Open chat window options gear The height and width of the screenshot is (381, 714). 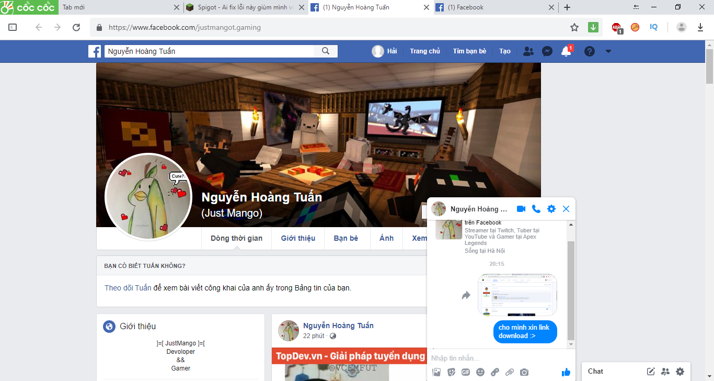[x=551, y=209]
